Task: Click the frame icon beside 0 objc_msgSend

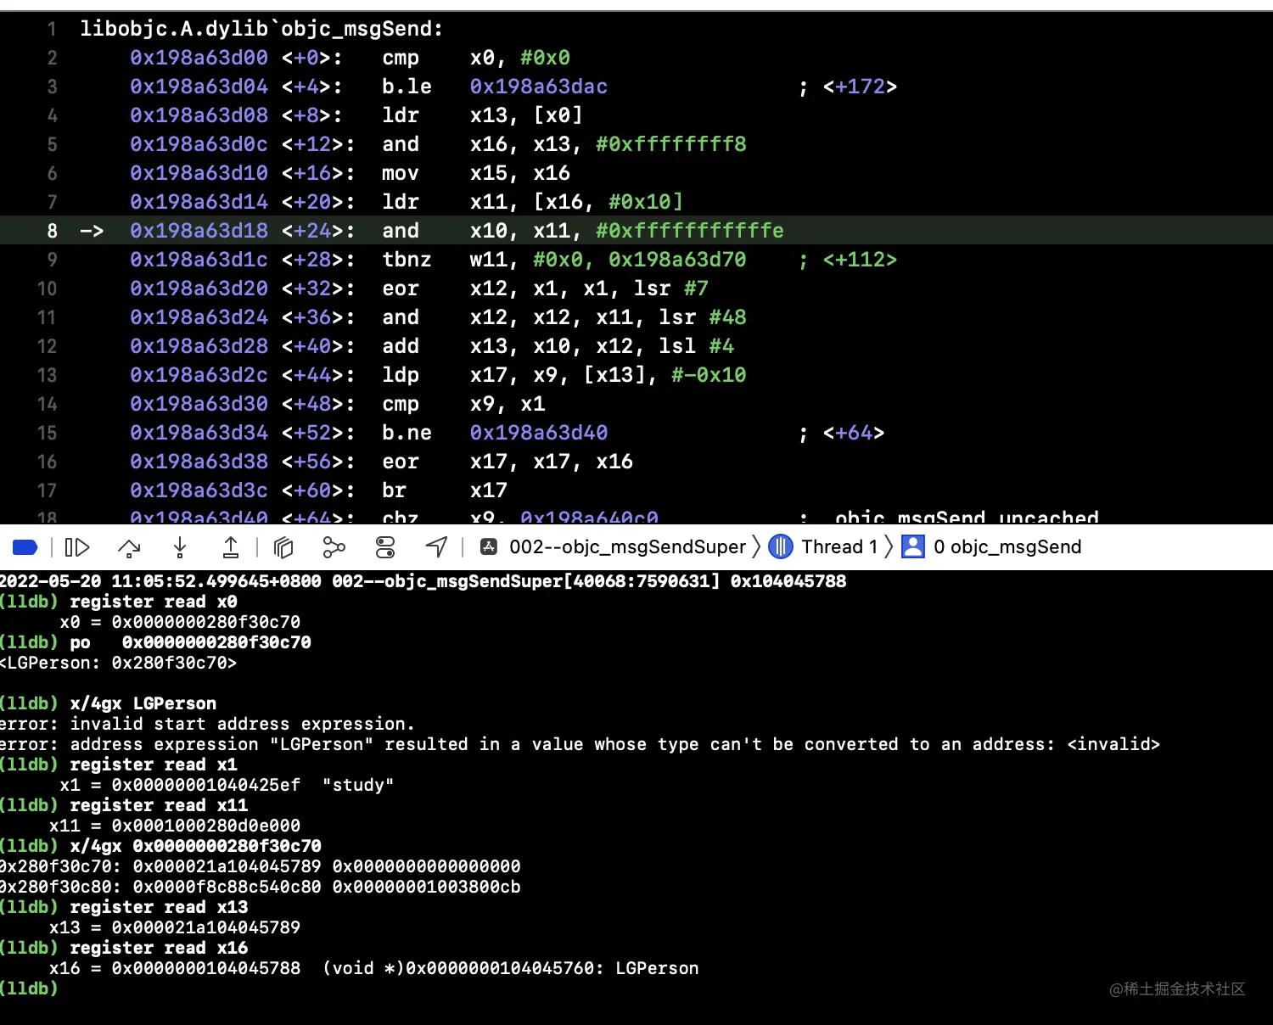Action: coord(913,547)
